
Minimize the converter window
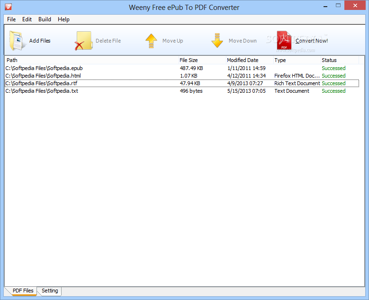[325, 6]
